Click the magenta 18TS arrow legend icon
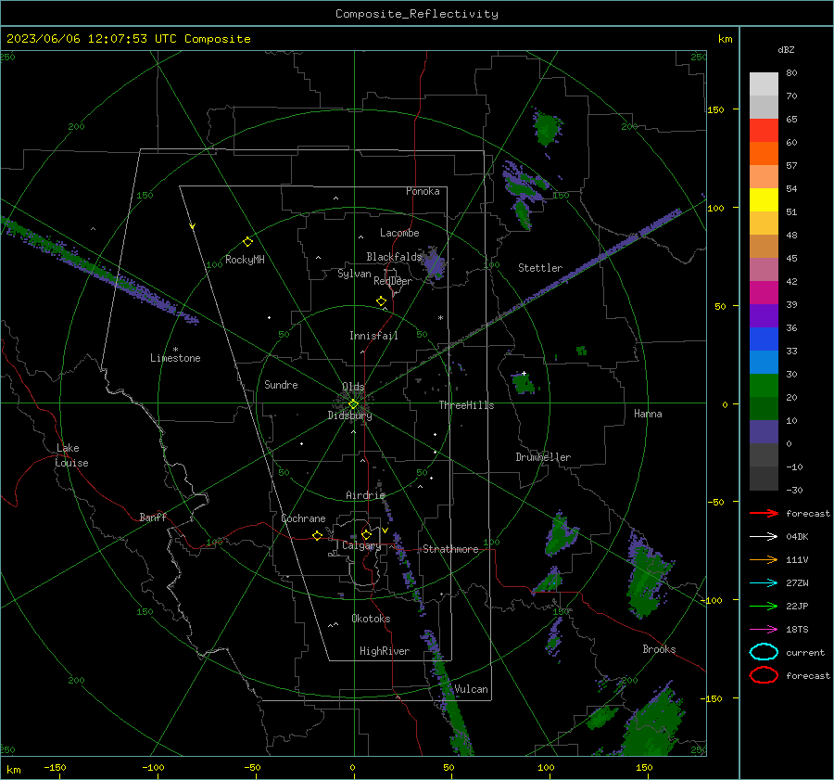This screenshot has height=780, width=834. [x=764, y=630]
